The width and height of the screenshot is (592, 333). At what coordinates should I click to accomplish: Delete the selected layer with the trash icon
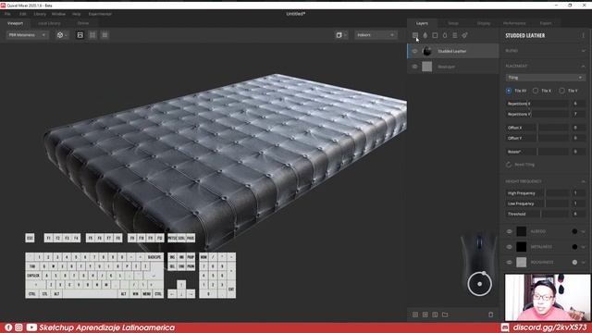click(x=490, y=314)
